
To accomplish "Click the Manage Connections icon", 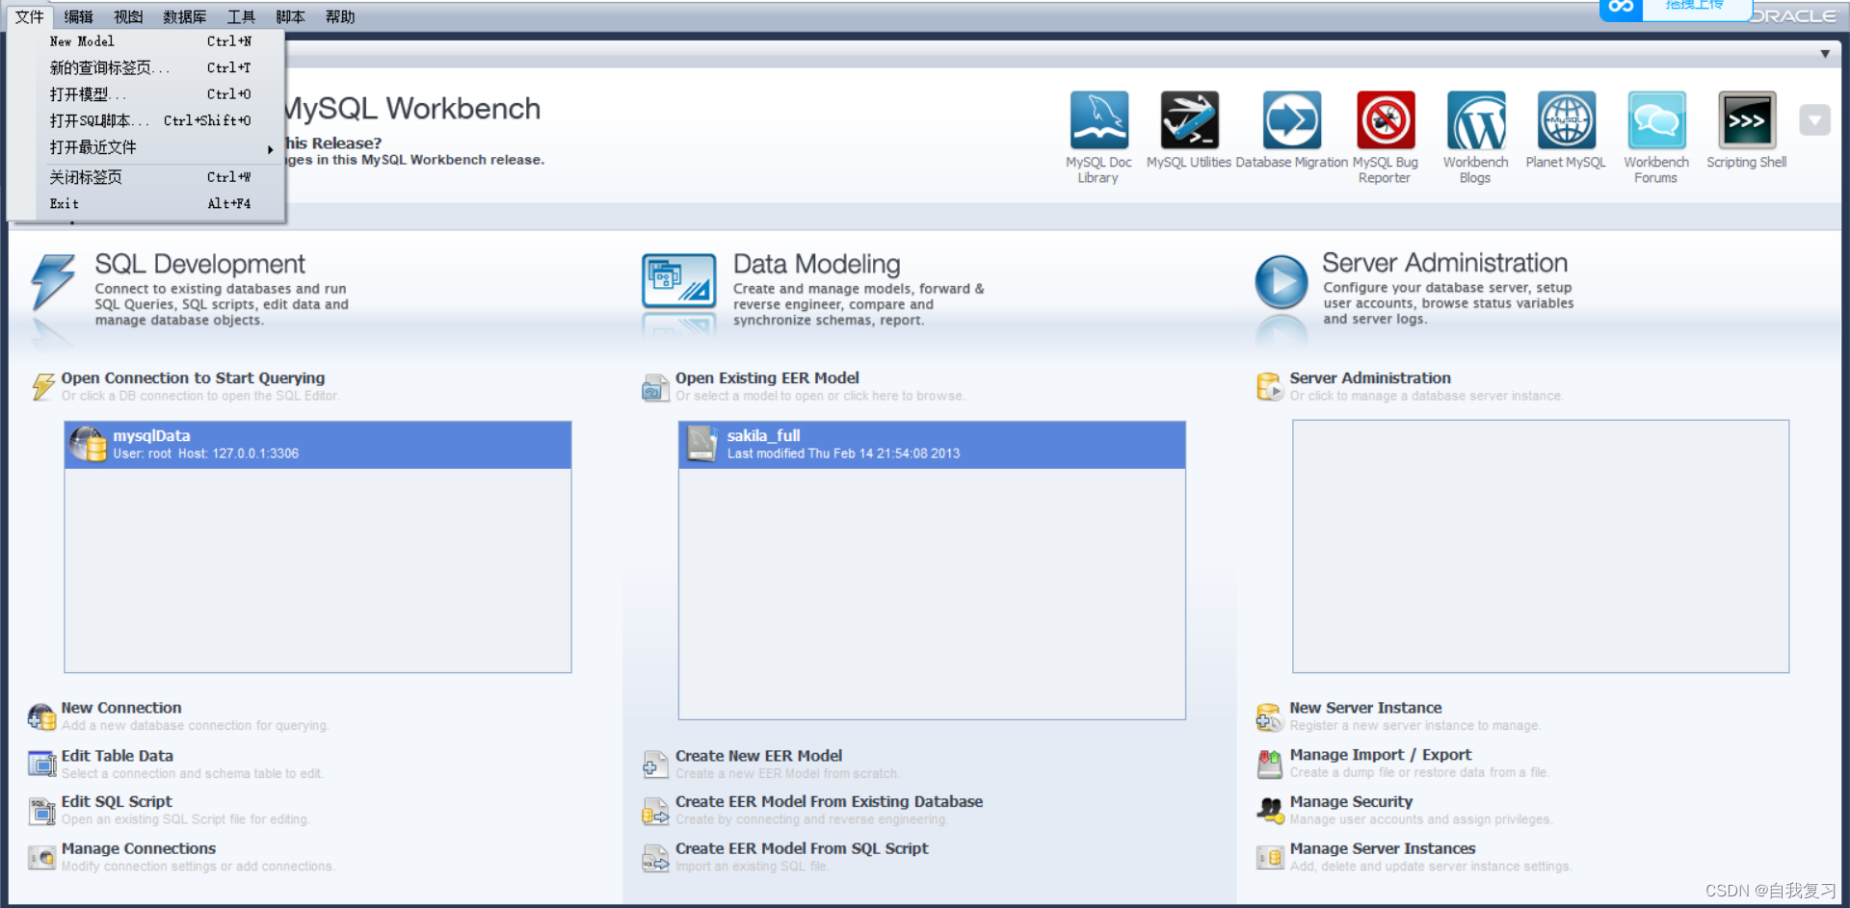I will (41, 857).
